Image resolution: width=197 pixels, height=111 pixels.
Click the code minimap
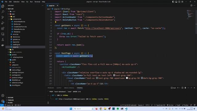point(191,14)
